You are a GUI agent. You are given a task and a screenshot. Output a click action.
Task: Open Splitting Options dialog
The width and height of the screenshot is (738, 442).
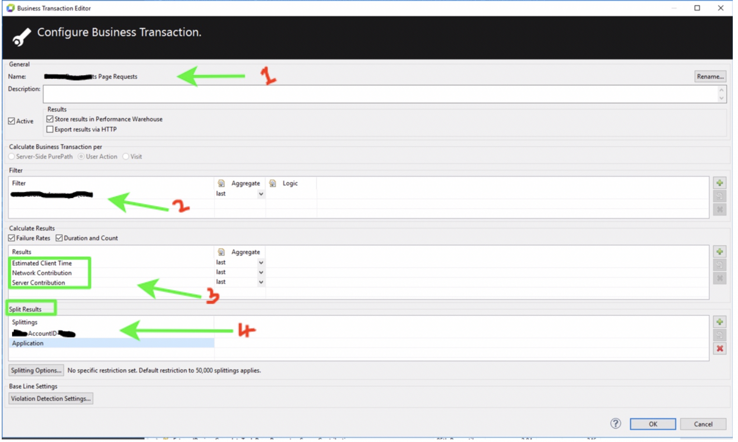click(x=36, y=371)
